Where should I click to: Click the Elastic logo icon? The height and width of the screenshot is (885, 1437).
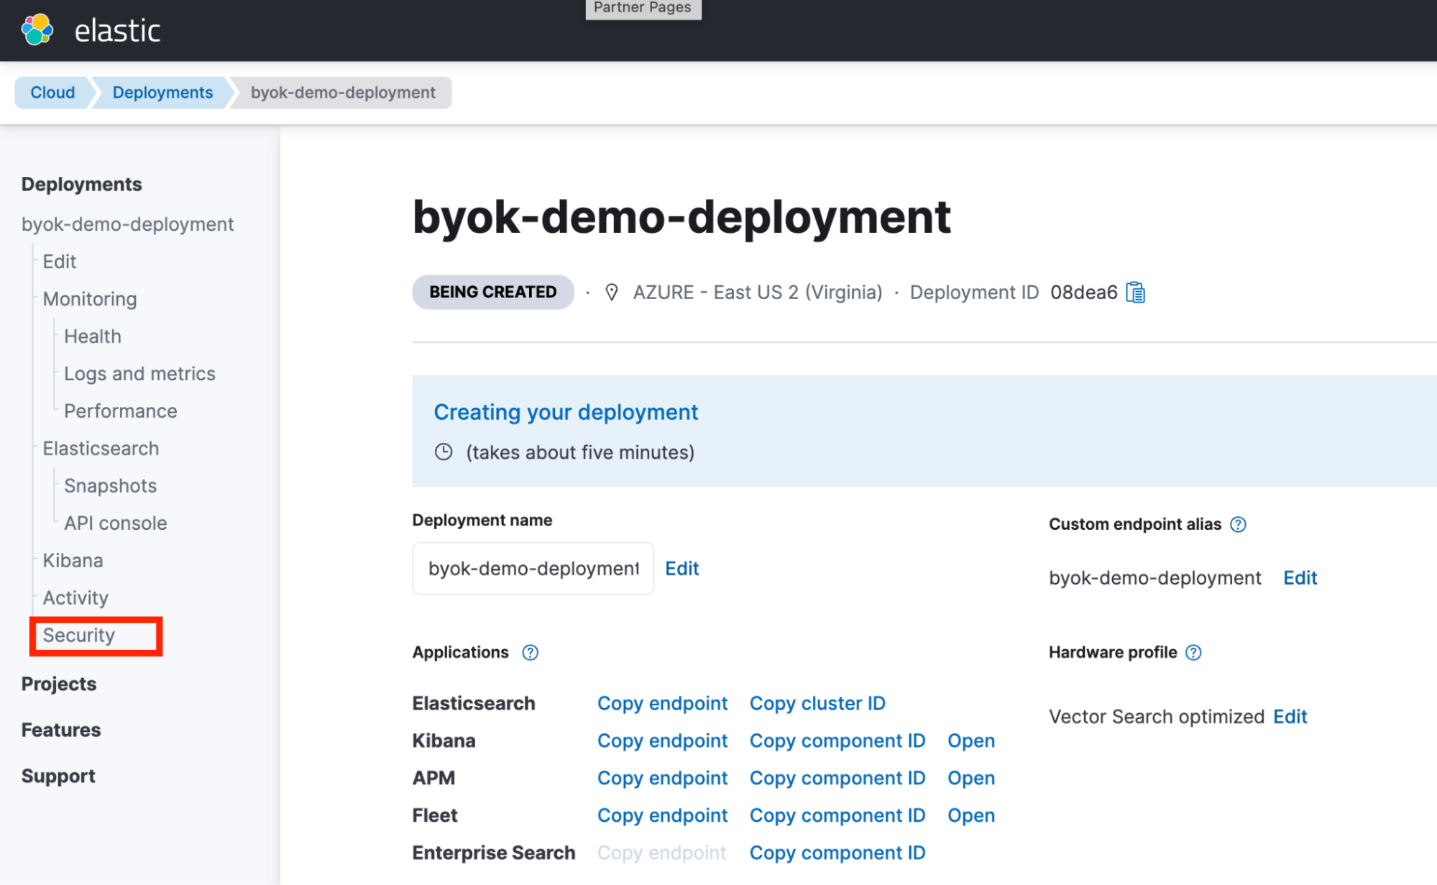click(x=37, y=30)
